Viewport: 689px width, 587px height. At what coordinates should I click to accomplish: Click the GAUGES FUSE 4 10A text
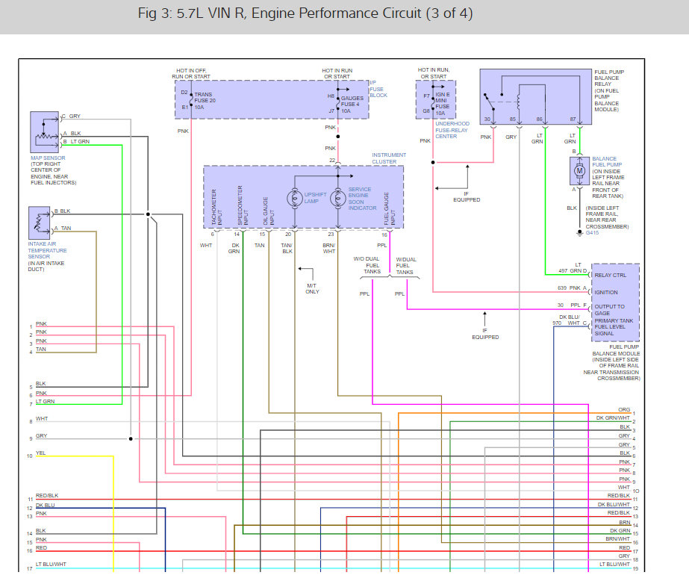tap(352, 105)
